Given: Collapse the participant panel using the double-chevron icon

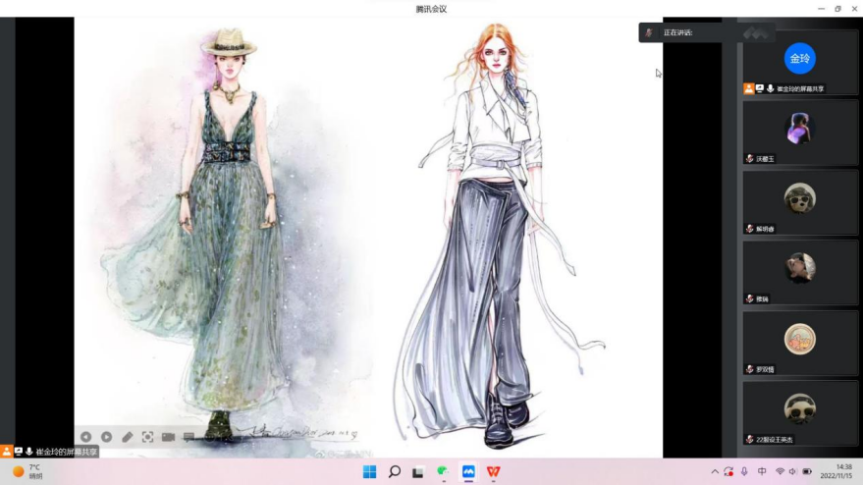Looking at the screenshot, I should [756, 33].
